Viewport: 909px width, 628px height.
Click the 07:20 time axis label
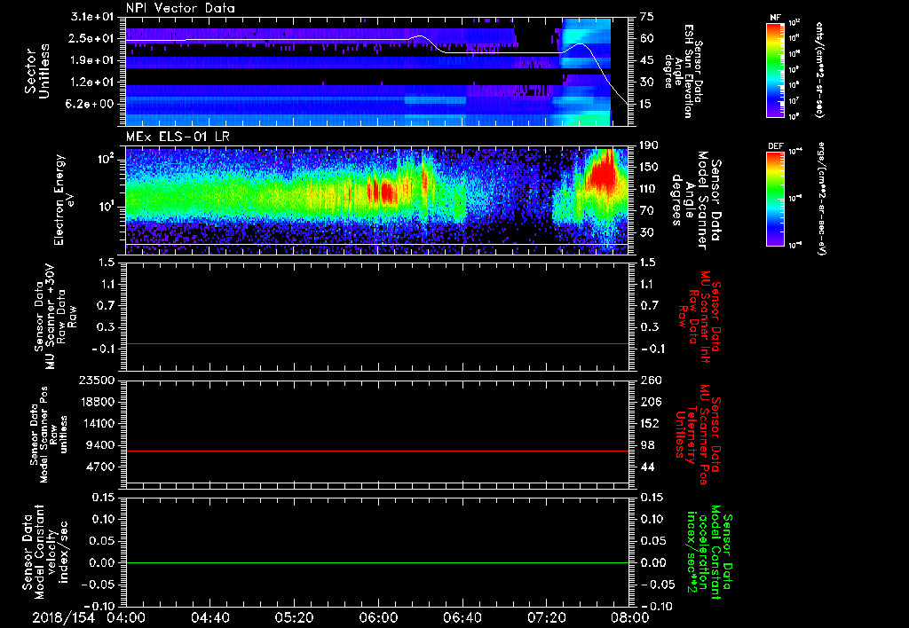[546, 617]
